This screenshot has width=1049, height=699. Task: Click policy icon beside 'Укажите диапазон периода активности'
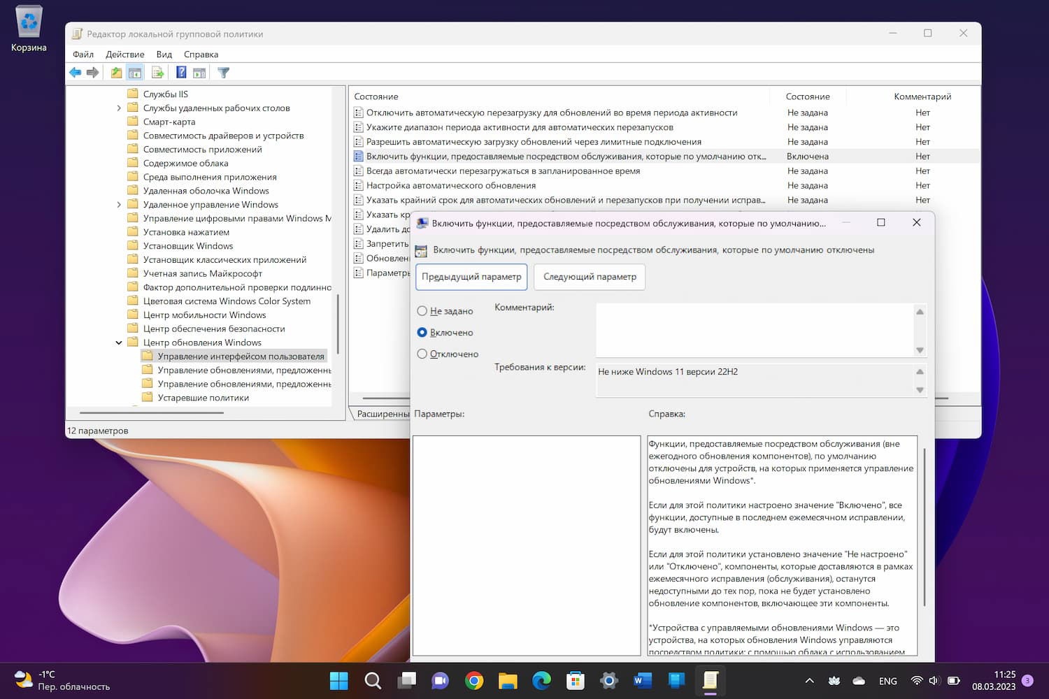[359, 127]
